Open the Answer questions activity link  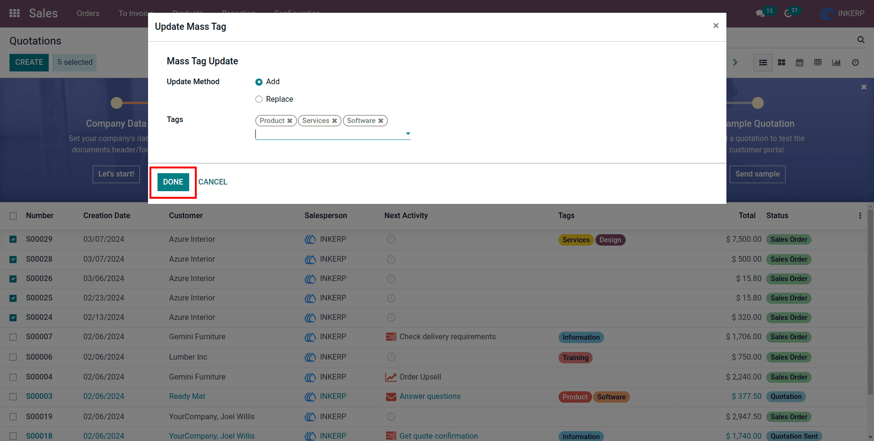coord(430,397)
